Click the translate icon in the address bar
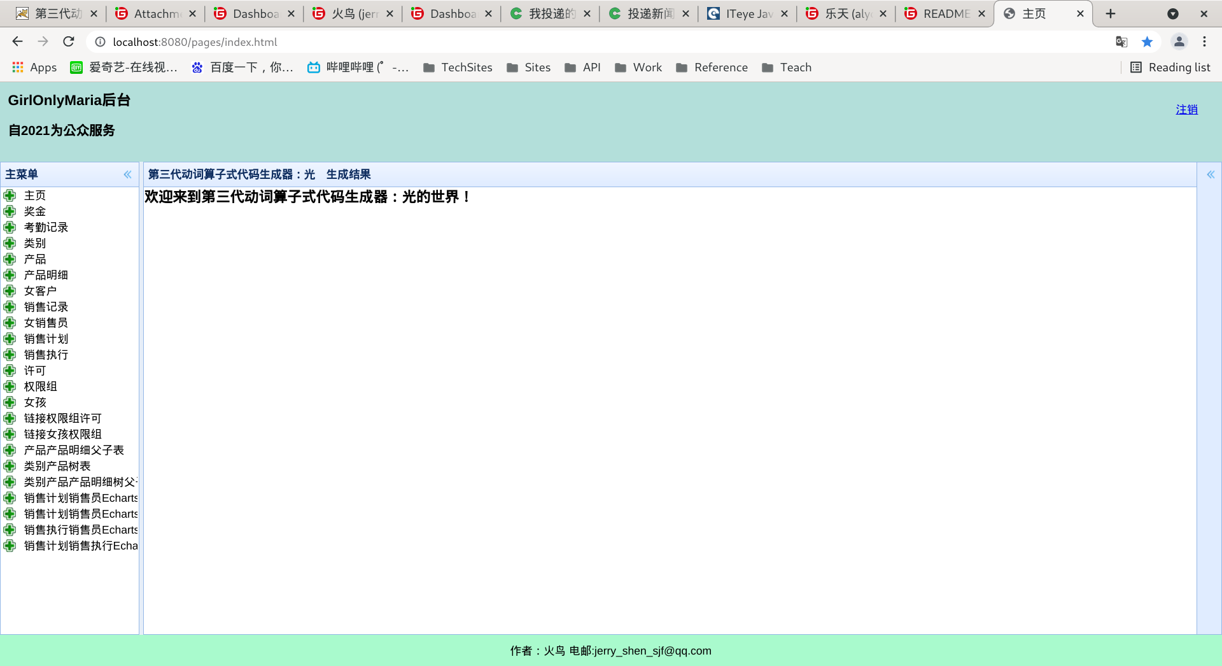Screen dimensions: 1222x666 [1121, 41]
